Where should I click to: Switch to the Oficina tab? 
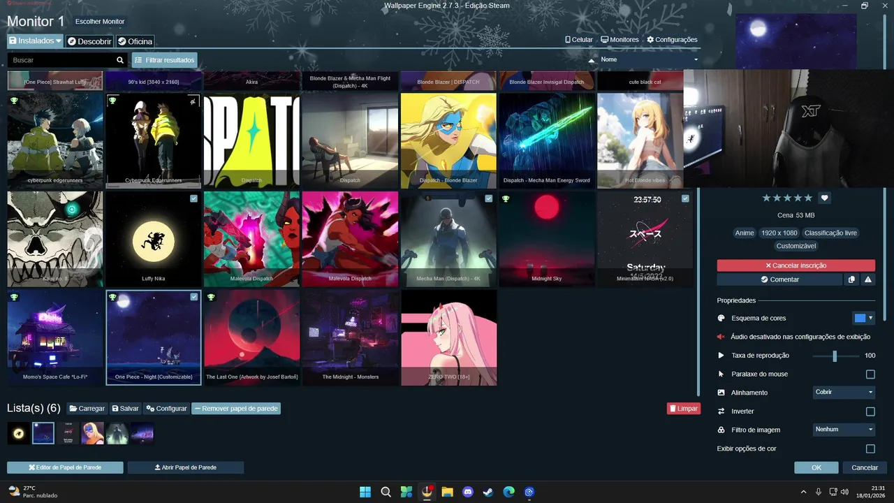tap(135, 41)
